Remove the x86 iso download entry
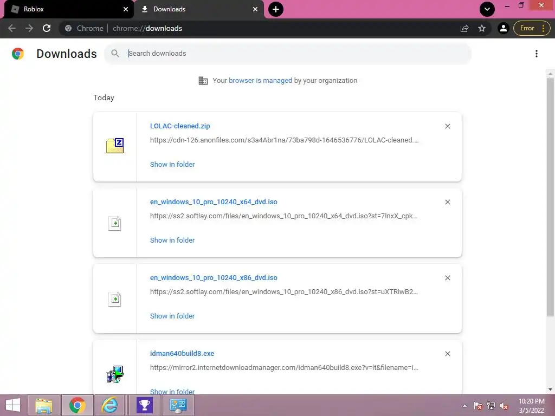The width and height of the screenshot is (555, 416). (447, 278)
